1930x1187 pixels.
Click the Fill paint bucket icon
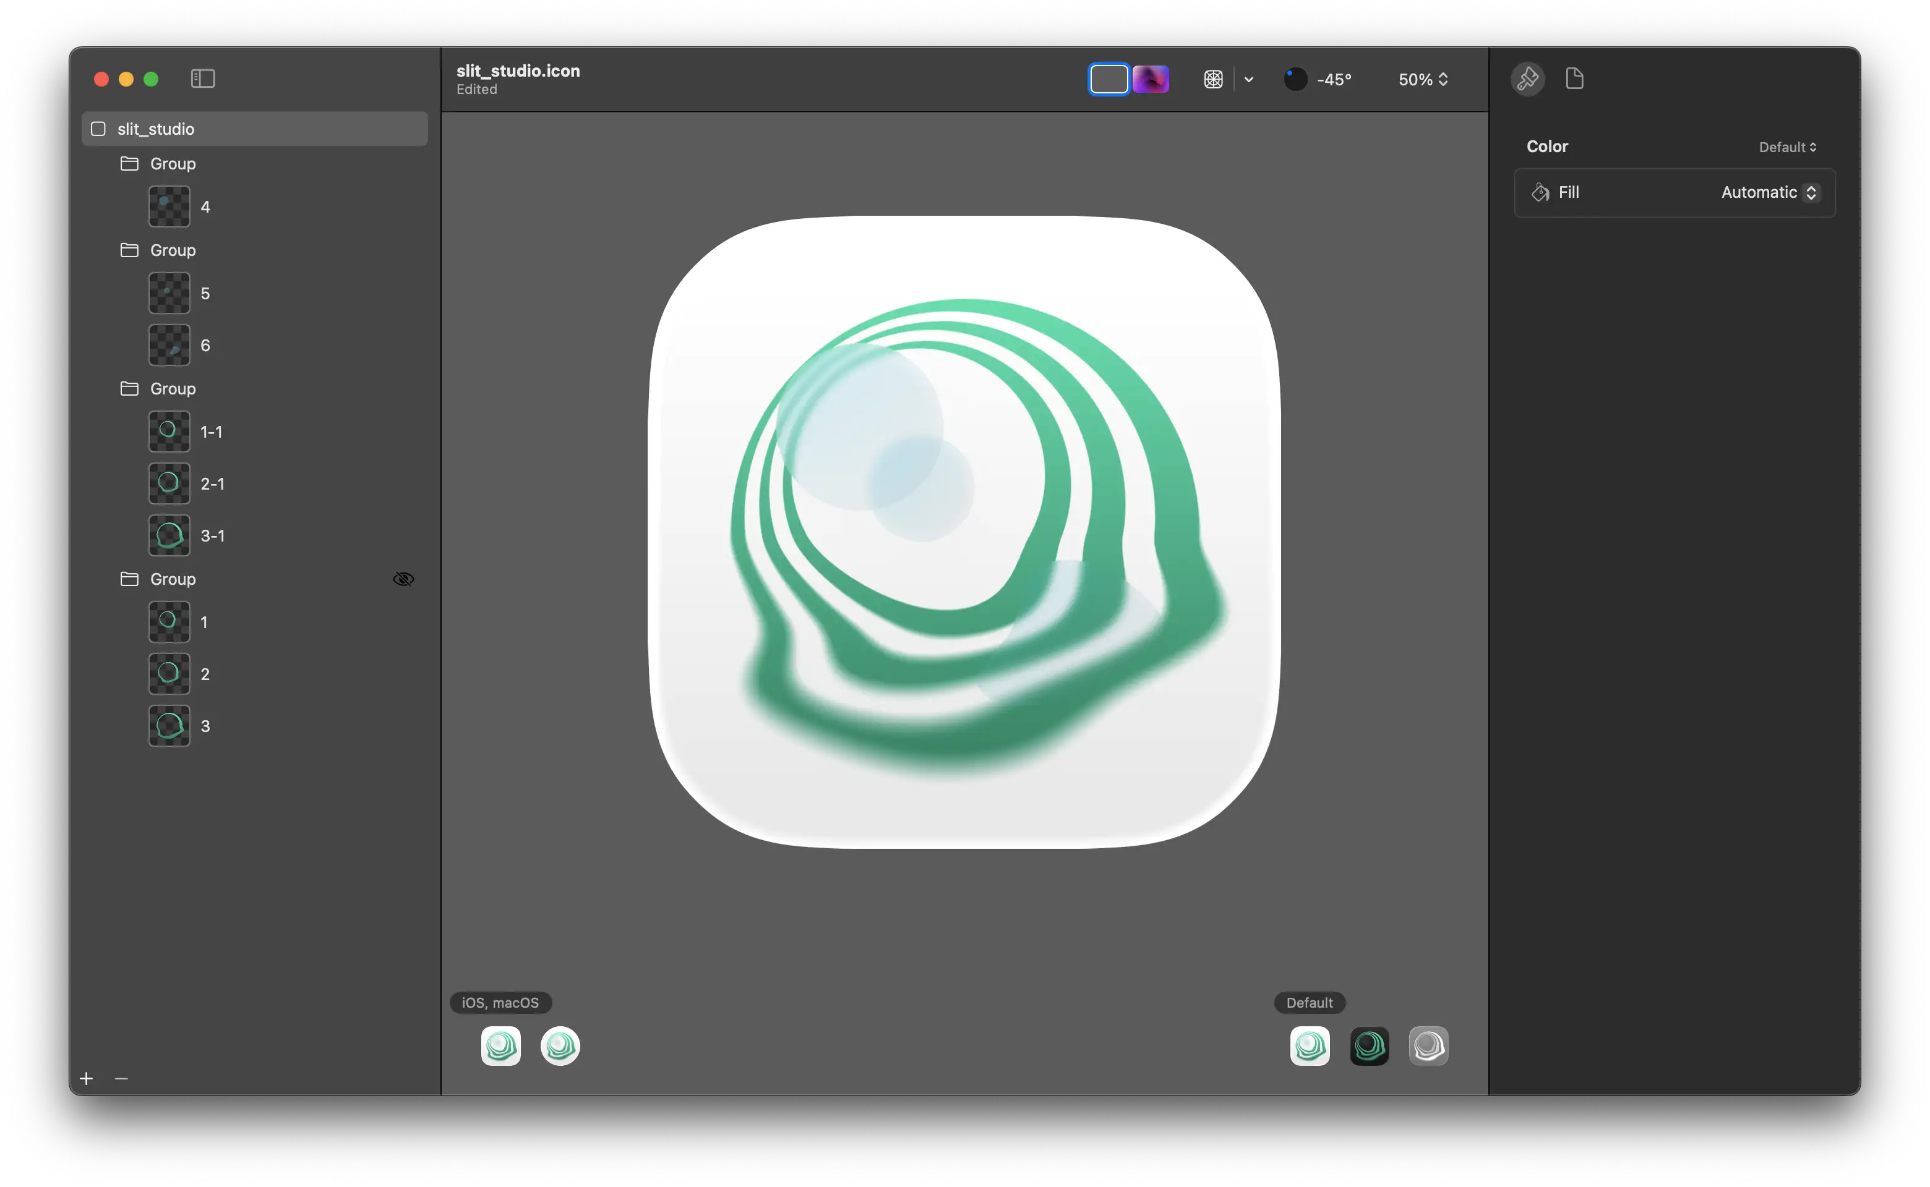coord(1540,192)
